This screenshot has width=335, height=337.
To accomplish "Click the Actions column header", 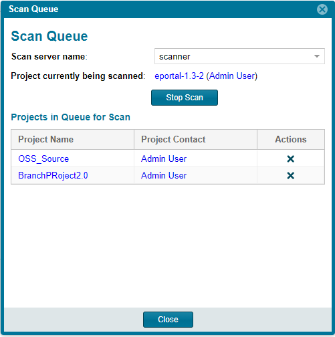I will pyautogui.click(x=291, y=139).
